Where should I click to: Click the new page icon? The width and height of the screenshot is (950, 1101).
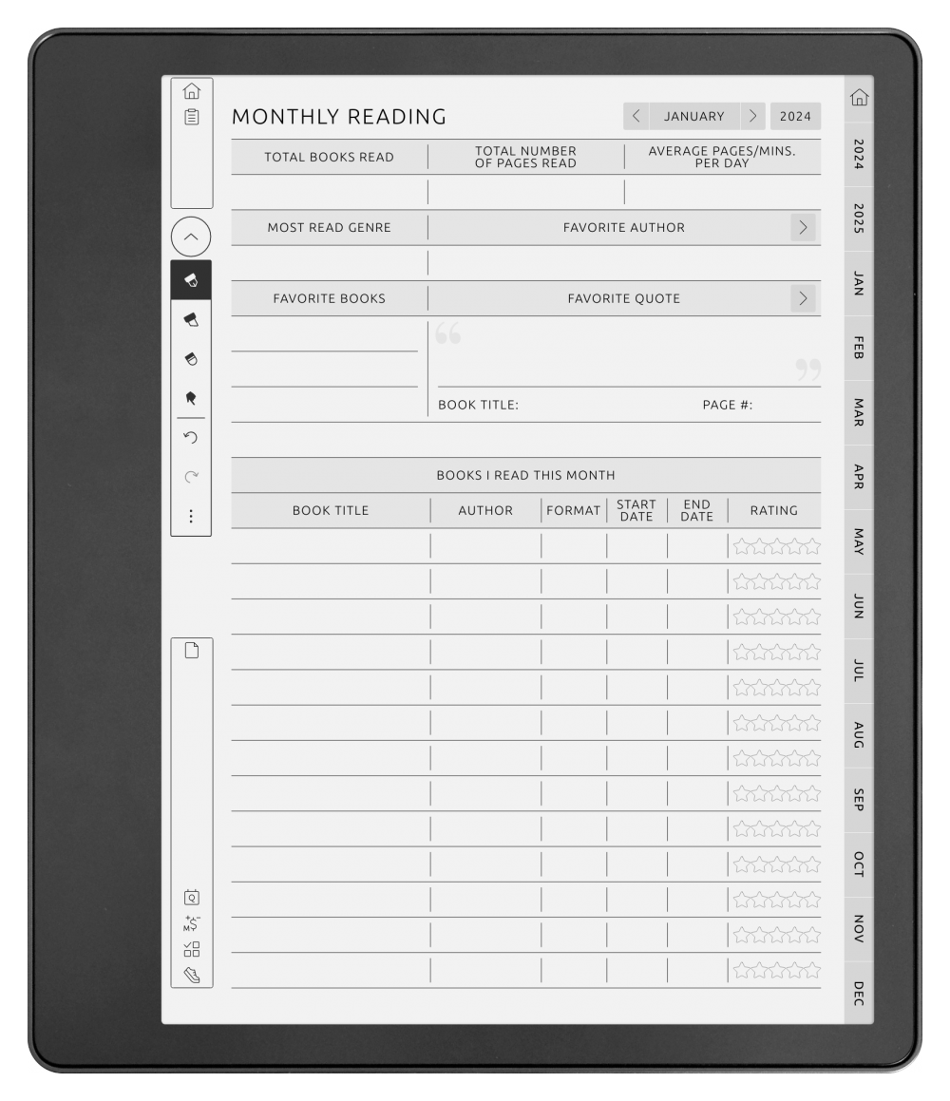coord(191,651)
